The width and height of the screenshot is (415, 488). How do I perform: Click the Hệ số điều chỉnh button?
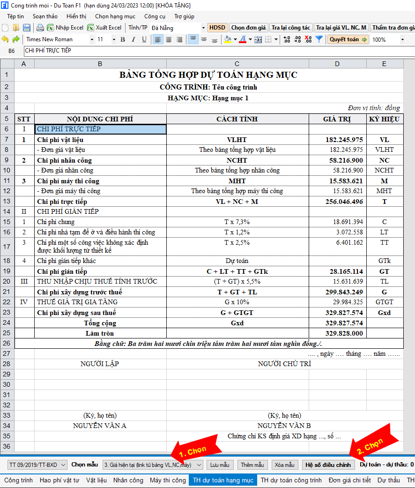pyautogui.click(x=328, y=465)
